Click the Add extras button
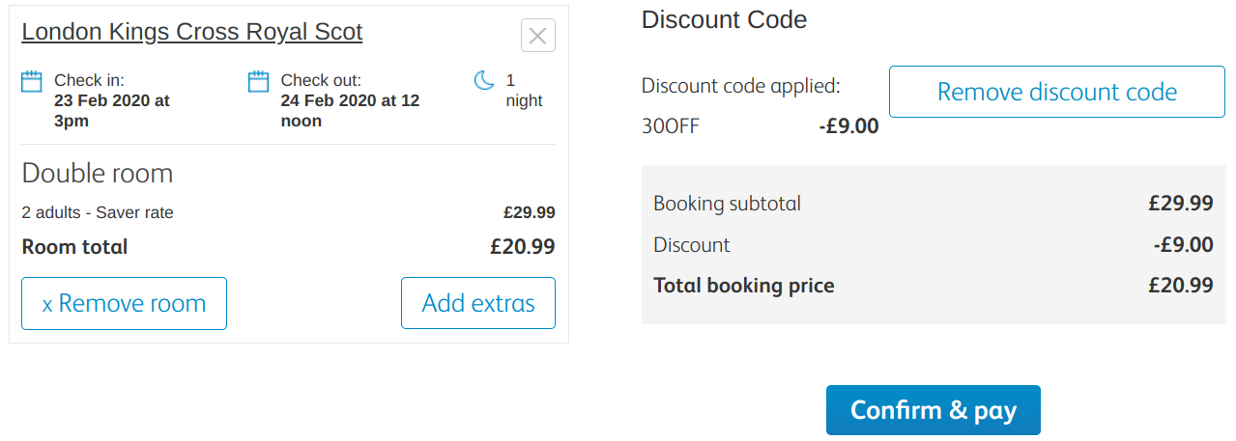 478,303
